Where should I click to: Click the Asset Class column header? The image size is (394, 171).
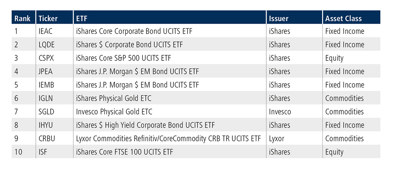[343, 18]
